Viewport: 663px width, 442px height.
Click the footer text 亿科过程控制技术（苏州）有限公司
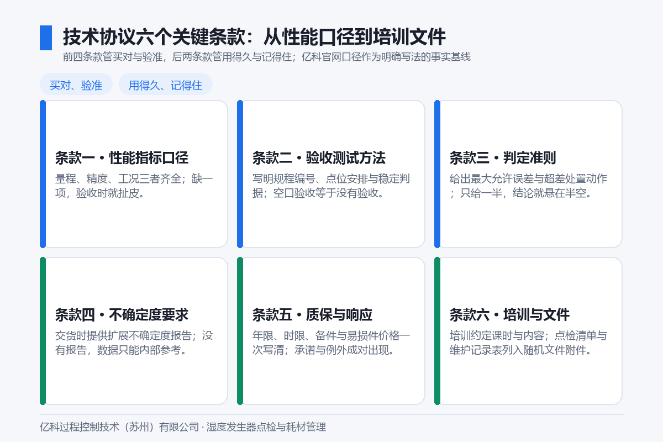point(183,427)
